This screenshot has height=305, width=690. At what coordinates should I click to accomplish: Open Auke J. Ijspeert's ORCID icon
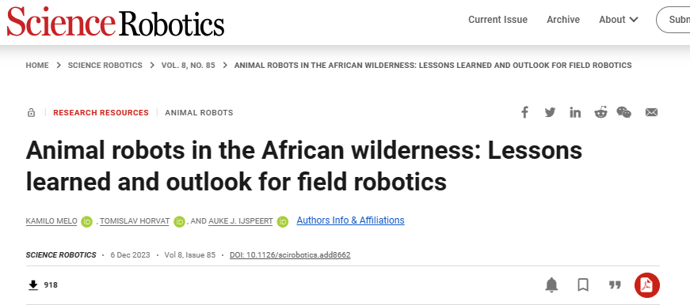click(x=283, y=221)
